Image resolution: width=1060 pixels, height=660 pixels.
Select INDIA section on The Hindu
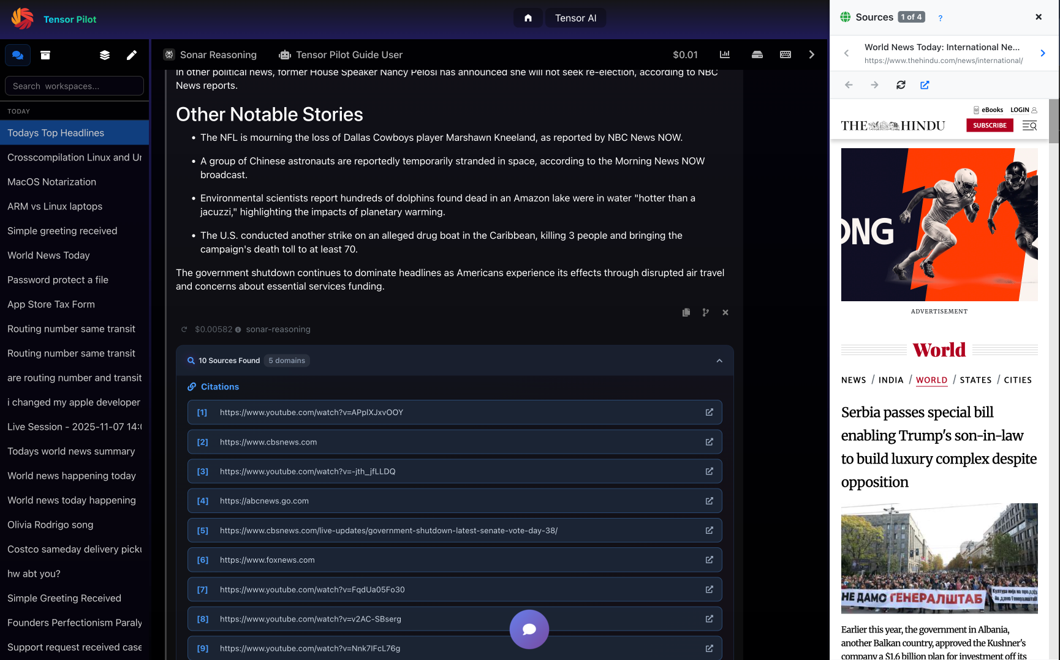(x=891, y=380)
